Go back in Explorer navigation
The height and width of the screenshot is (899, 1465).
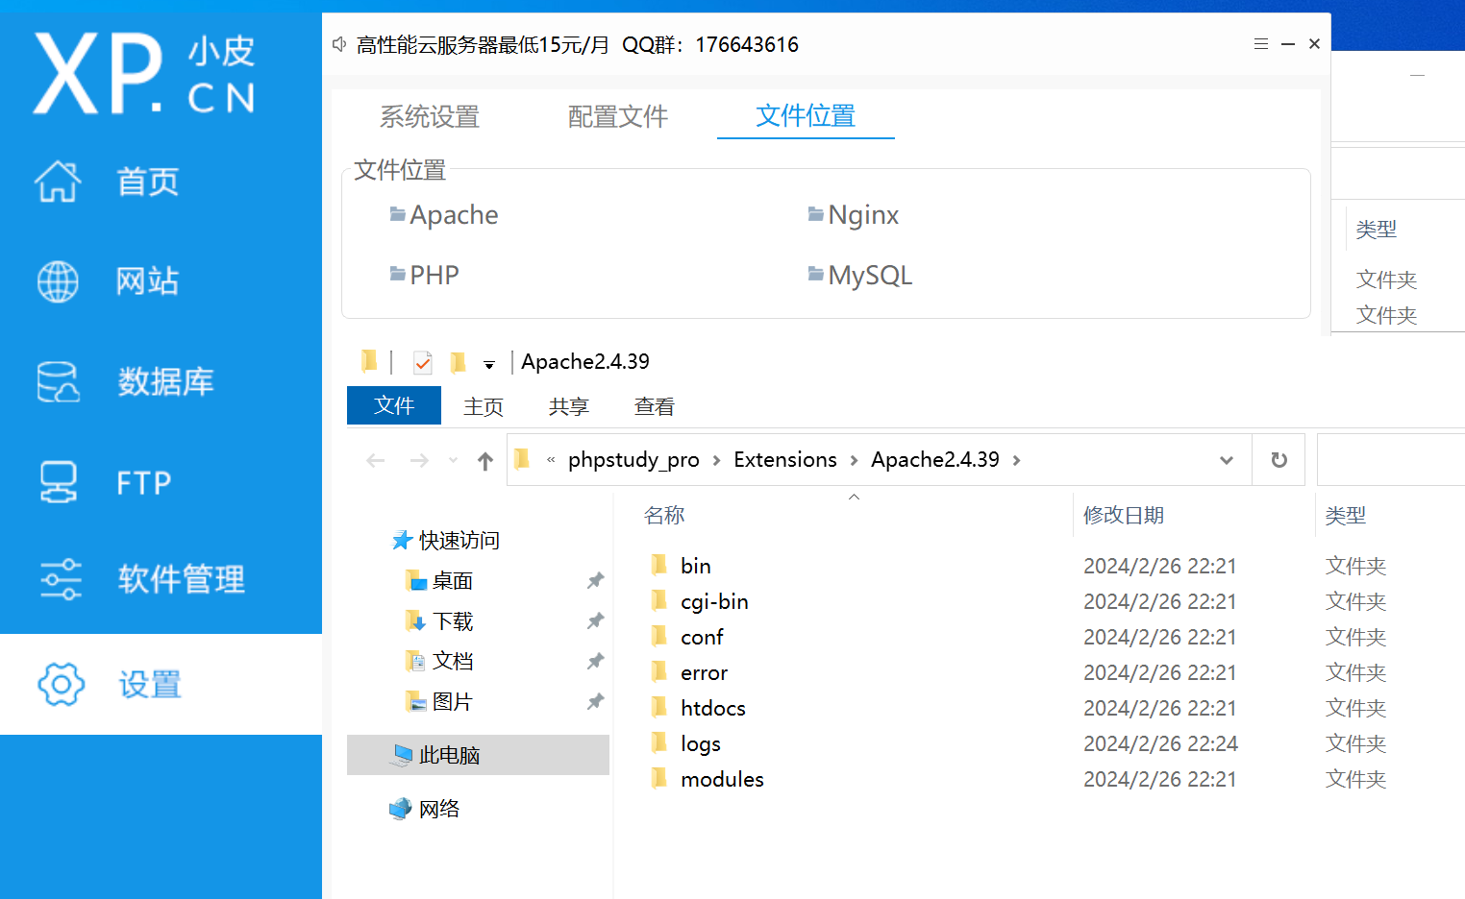click(376, 461)
